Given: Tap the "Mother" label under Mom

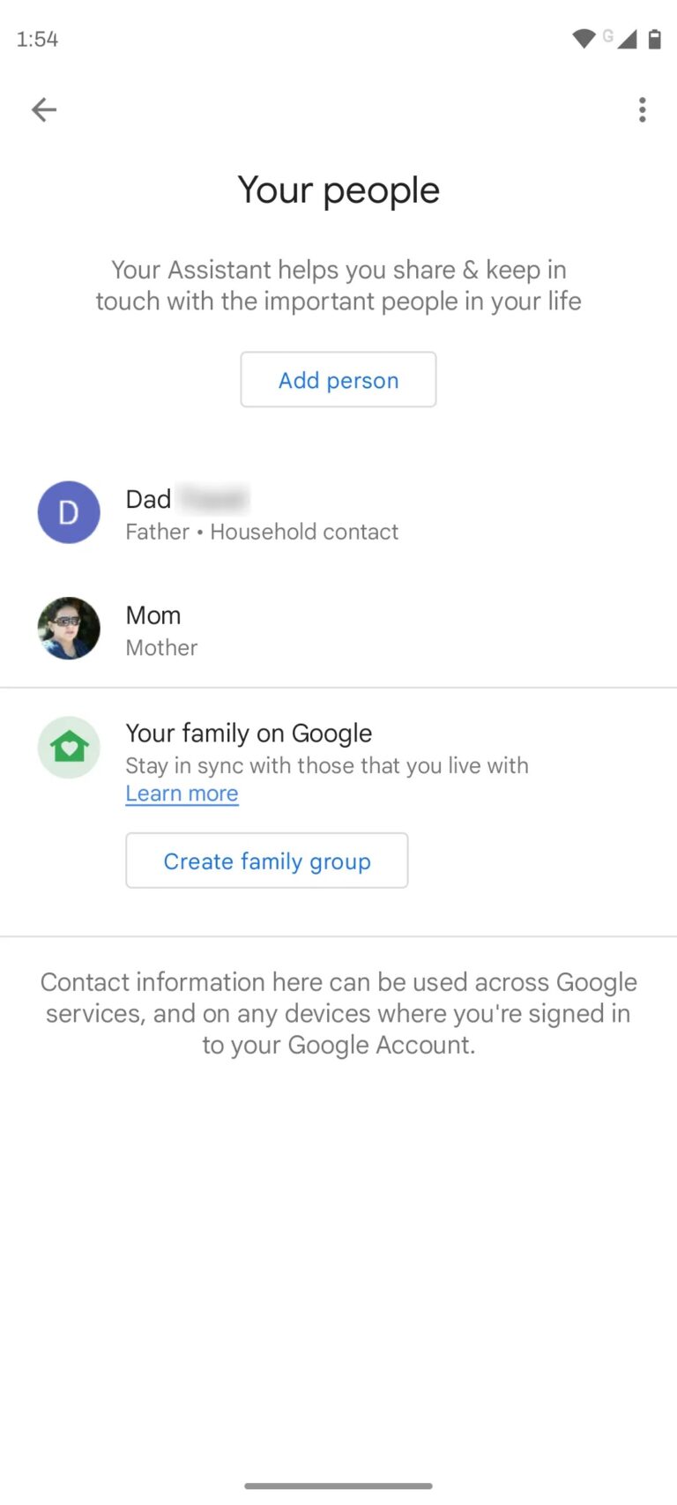Looking at the screenshot, I should coord(161,647).
